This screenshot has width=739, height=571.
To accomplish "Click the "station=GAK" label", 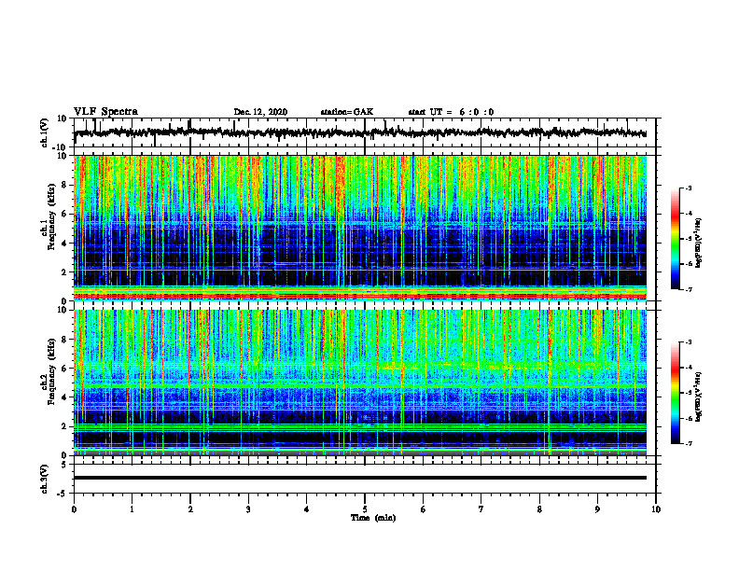I will click(x=347, y=112).
